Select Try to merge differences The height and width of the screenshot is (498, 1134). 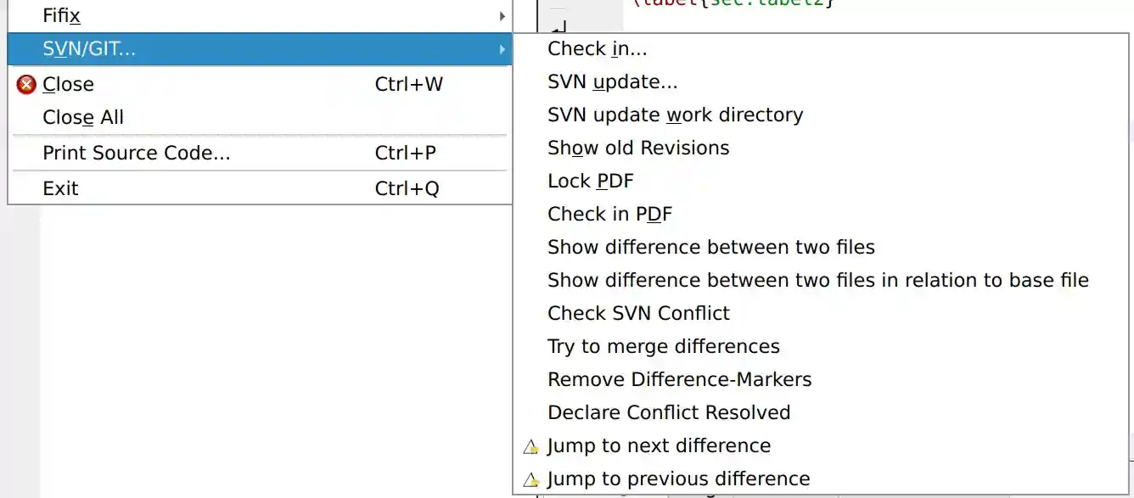tap(664, 346)
